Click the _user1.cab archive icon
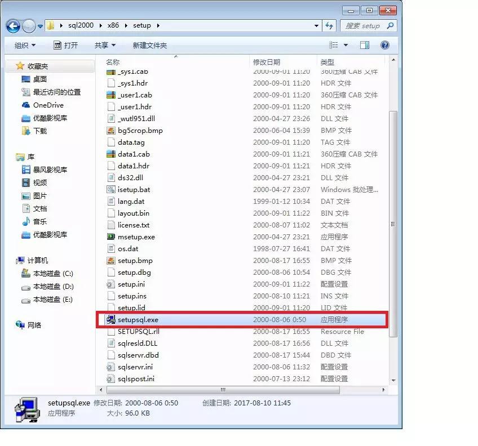 [x=111, y=95]
